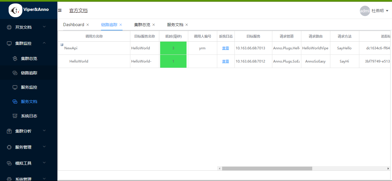Viewport: 392px width, 181px height.
Task: Click the 请求路由 column header
Action: point(316,36)
